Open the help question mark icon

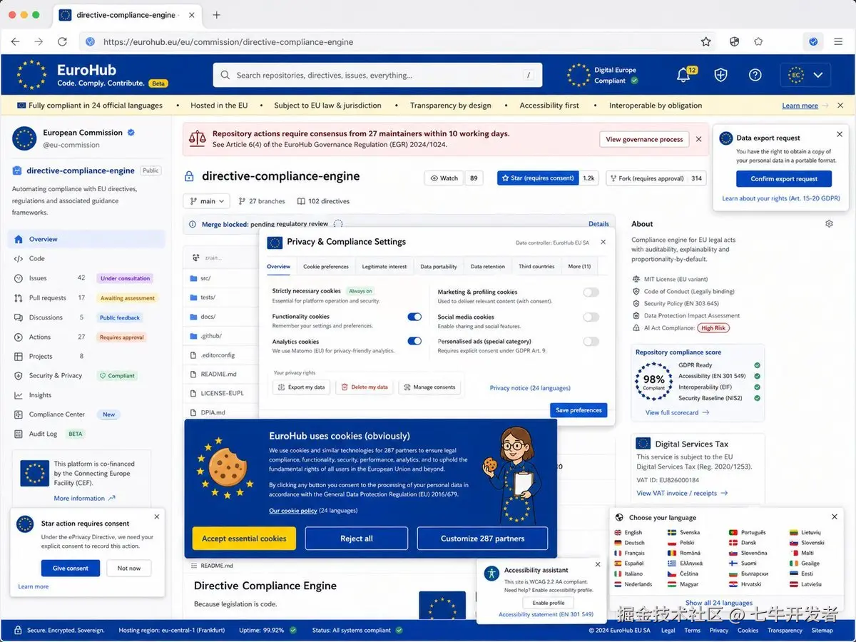tap(755, 75)
